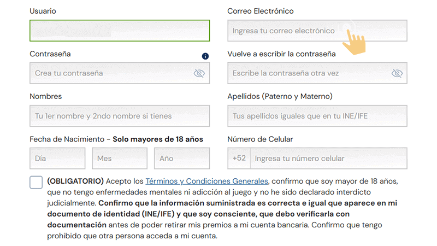Open the Términos y Condiciones Generales link
437x246 pixels.
pos(207,181)
